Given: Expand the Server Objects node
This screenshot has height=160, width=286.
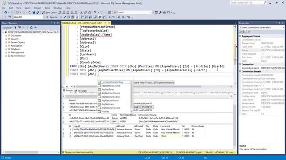Looking at the screenshot, I should tap(6, 42).
